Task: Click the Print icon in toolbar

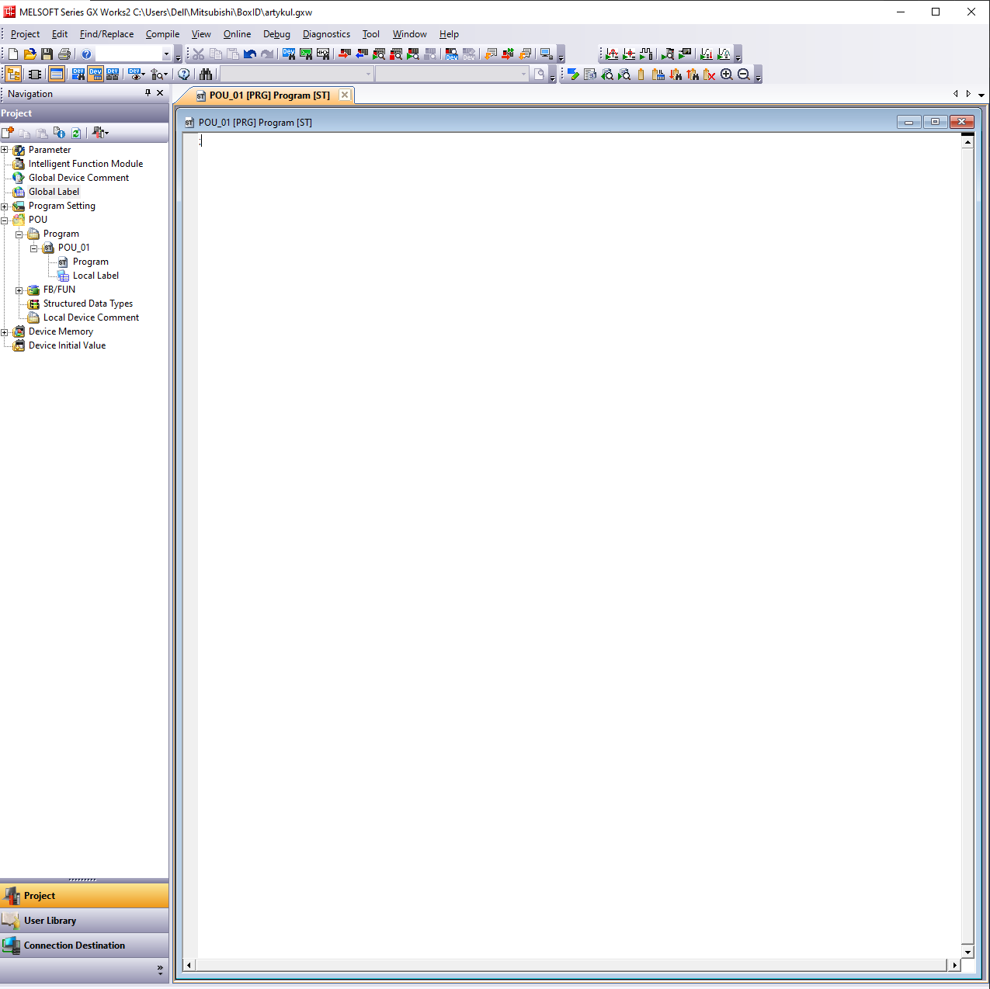Action: point(64,54)
